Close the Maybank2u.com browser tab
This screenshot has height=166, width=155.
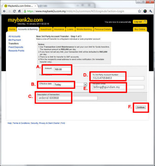pos(35,6)
